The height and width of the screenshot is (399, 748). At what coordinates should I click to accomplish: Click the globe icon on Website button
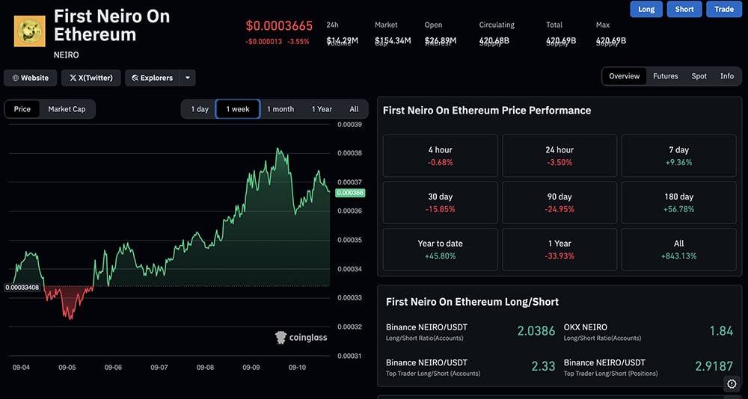[x=15, y=78]
